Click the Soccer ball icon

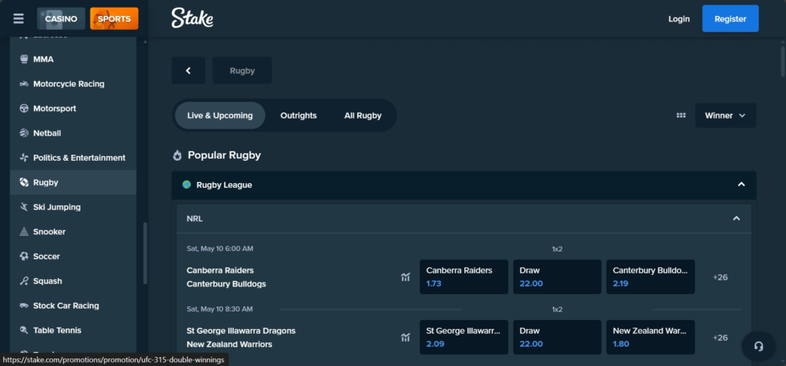pos(24,256)
